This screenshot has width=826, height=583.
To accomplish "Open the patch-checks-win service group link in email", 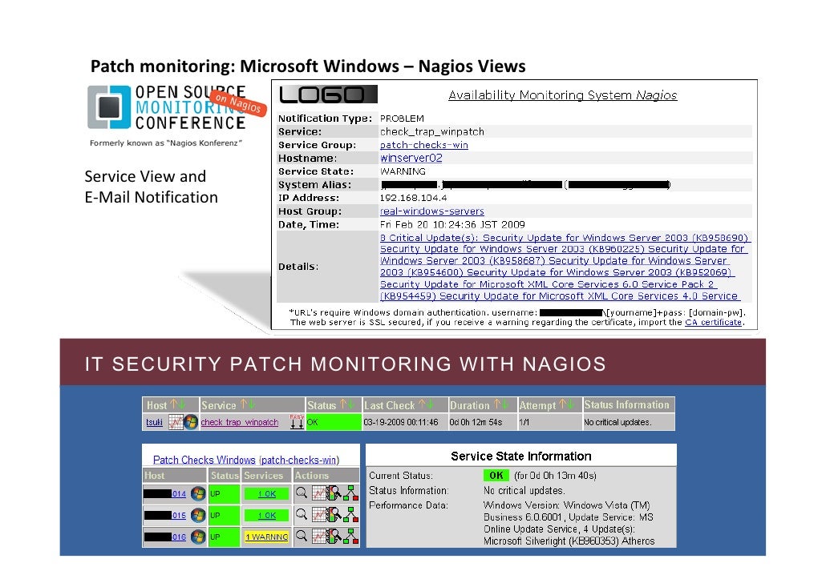I will click(424, 145).
